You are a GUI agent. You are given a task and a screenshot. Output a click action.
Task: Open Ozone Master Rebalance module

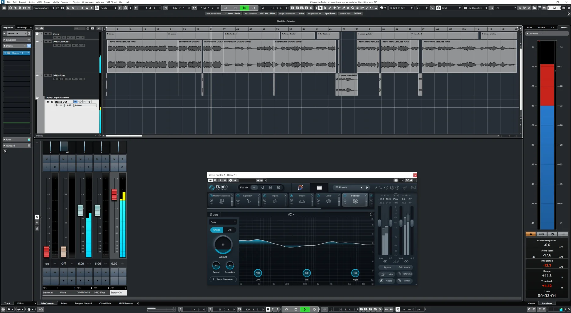221,200
